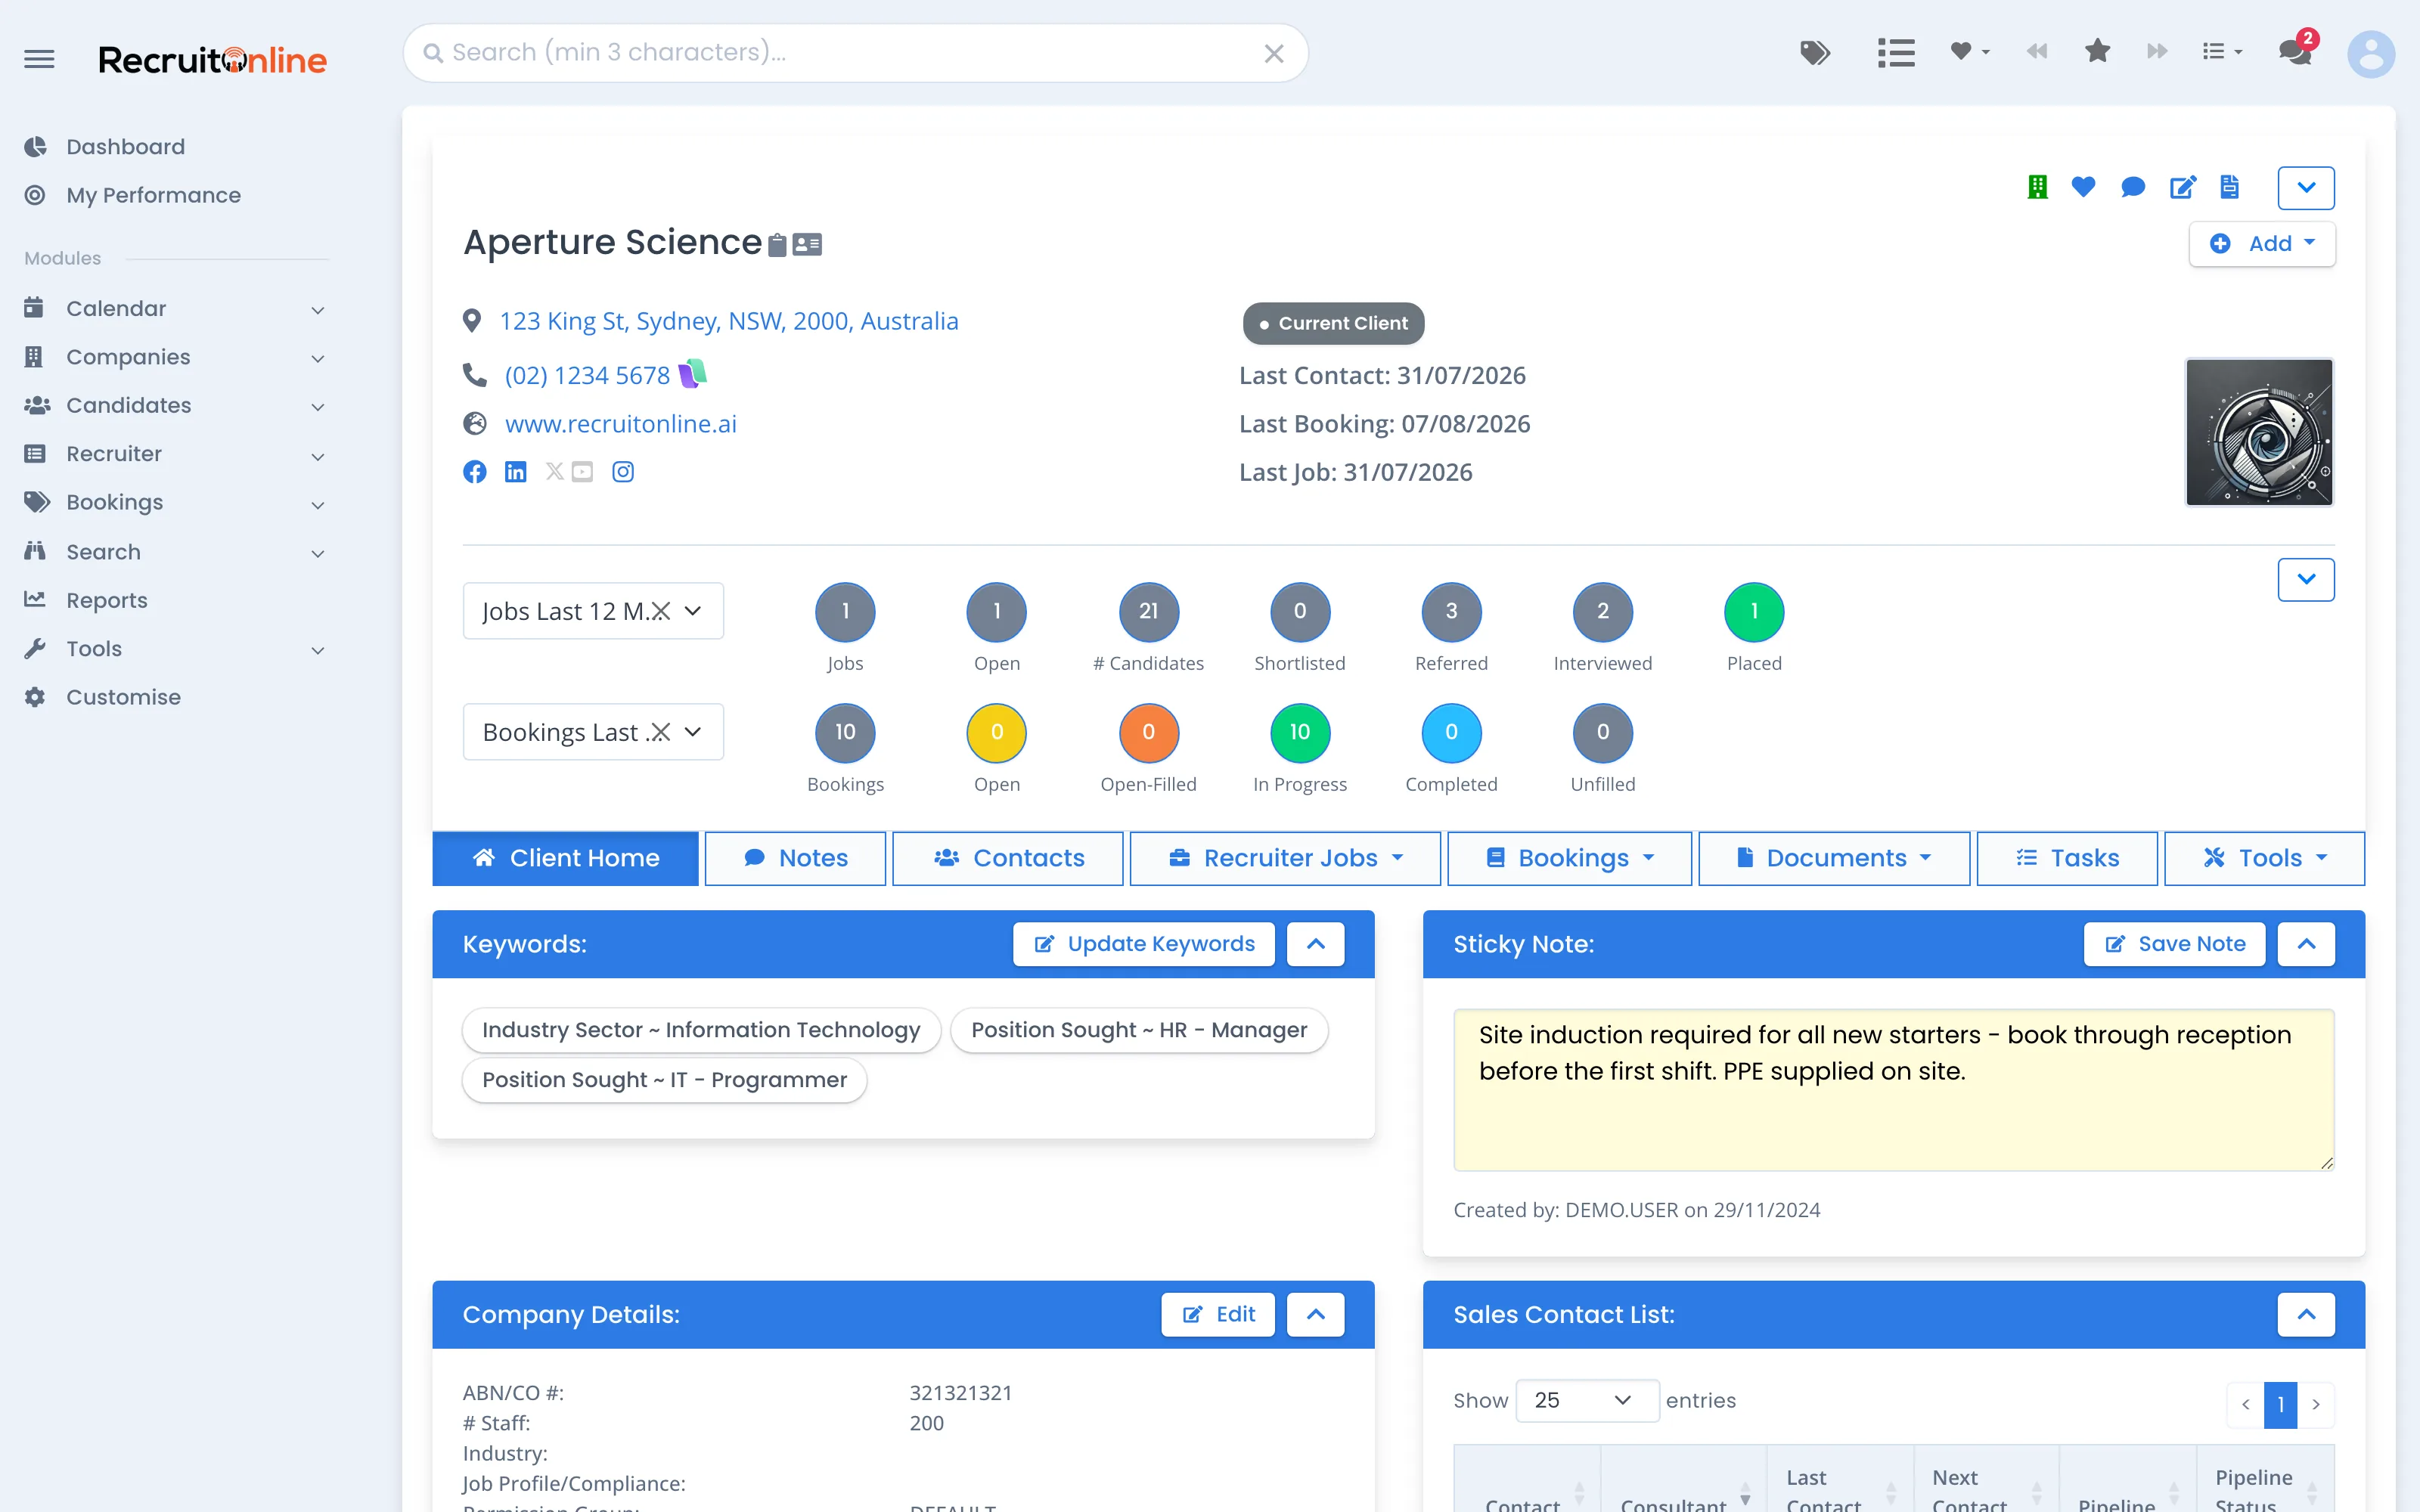The height and width of the screenshot is (1512, 2420).
Task: Click the green Placed stat circle
Action: point(1754,611)
